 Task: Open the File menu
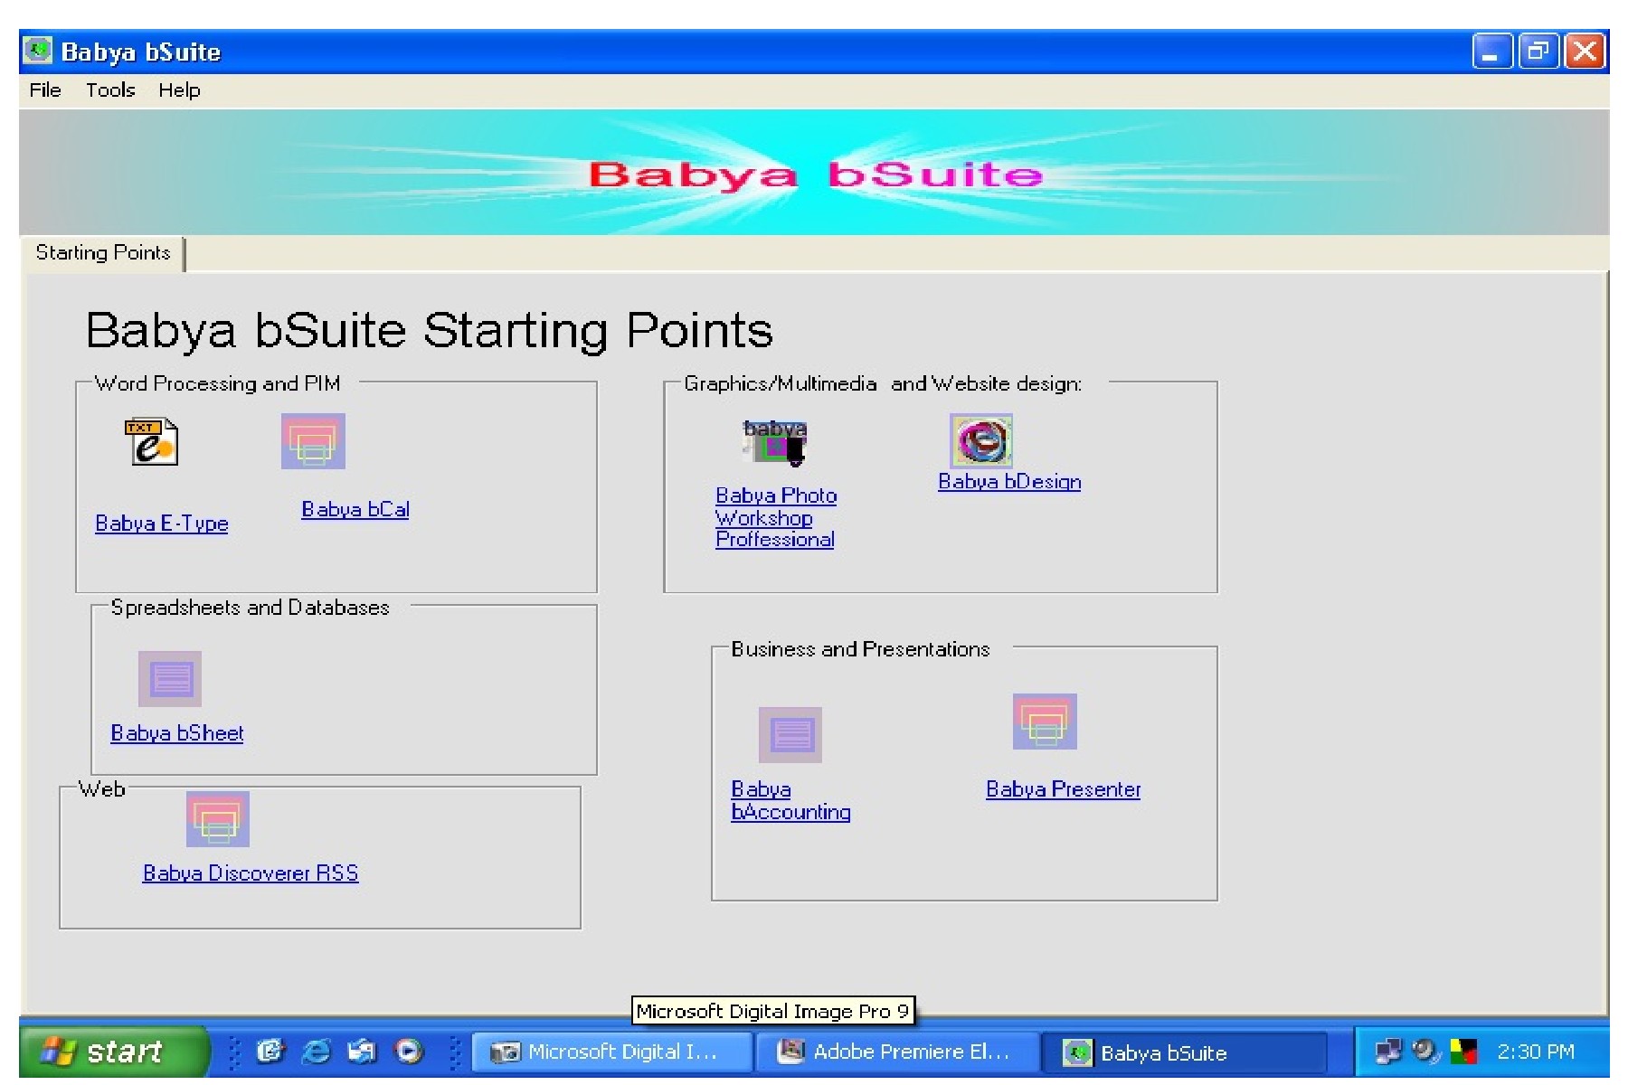click(x=45, y=90)
